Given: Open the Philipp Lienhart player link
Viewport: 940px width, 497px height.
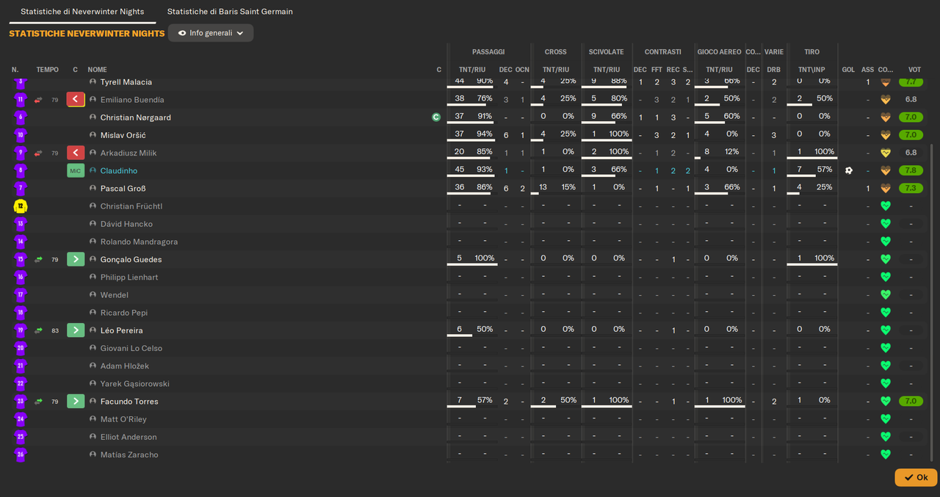Looking at the screenshot, I should pos(129,277).
